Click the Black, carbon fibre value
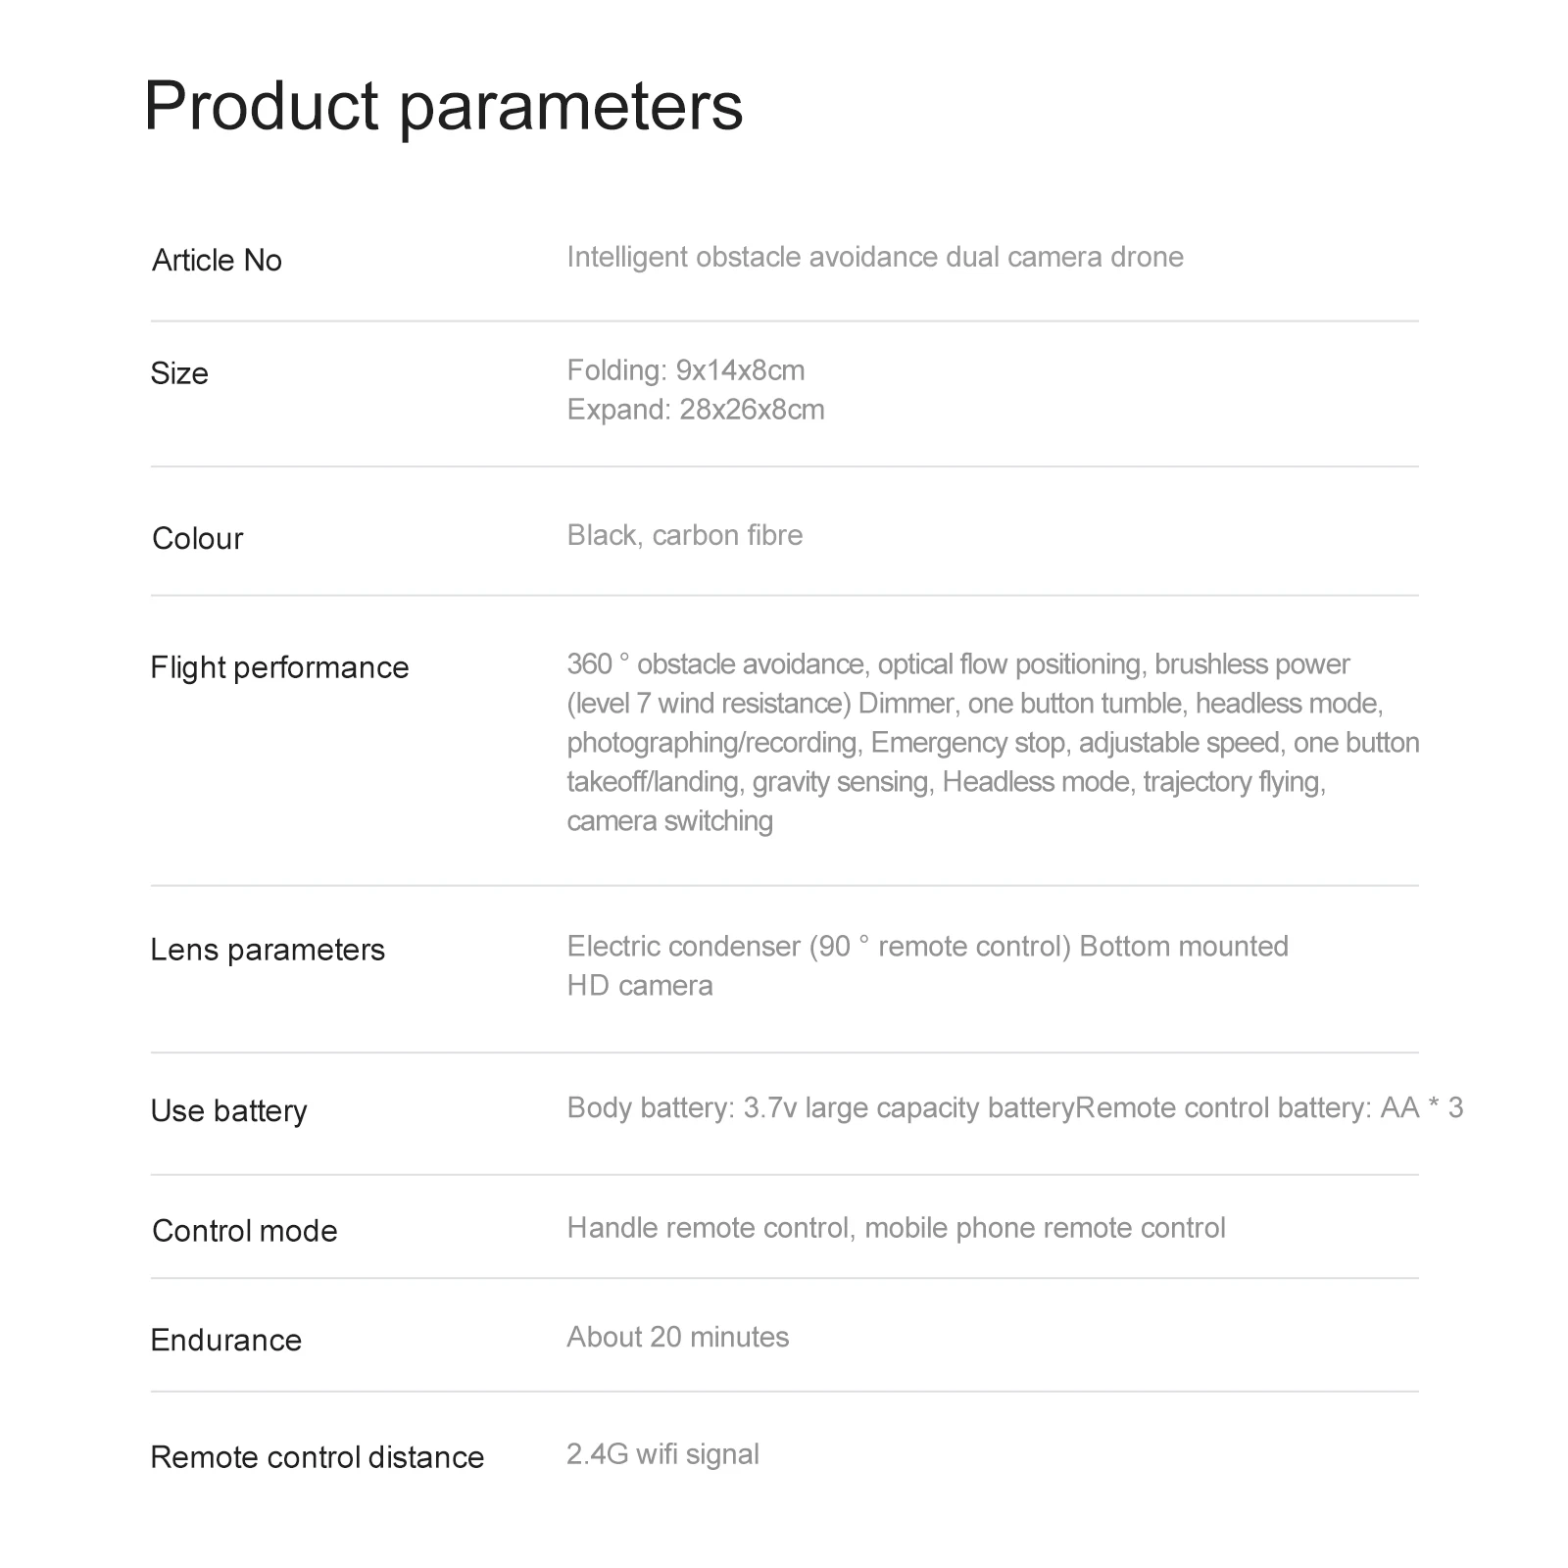This screenshot has height=1568, width=1568. [685, 535]
